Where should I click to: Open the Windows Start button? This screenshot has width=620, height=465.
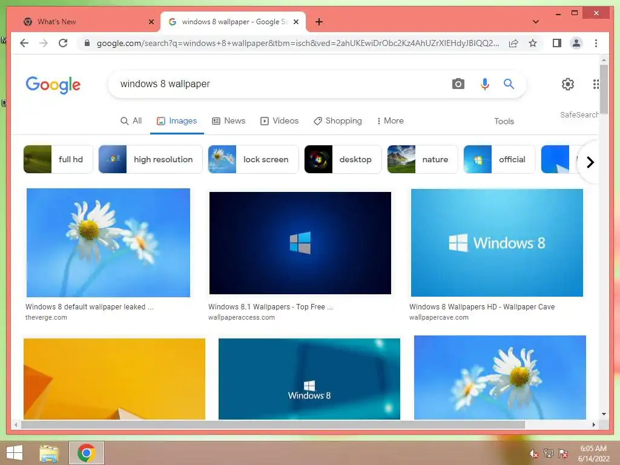pos(15,453)
